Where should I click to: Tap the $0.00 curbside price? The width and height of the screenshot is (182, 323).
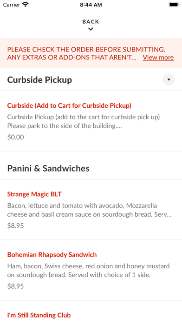[x=15, y=137]
